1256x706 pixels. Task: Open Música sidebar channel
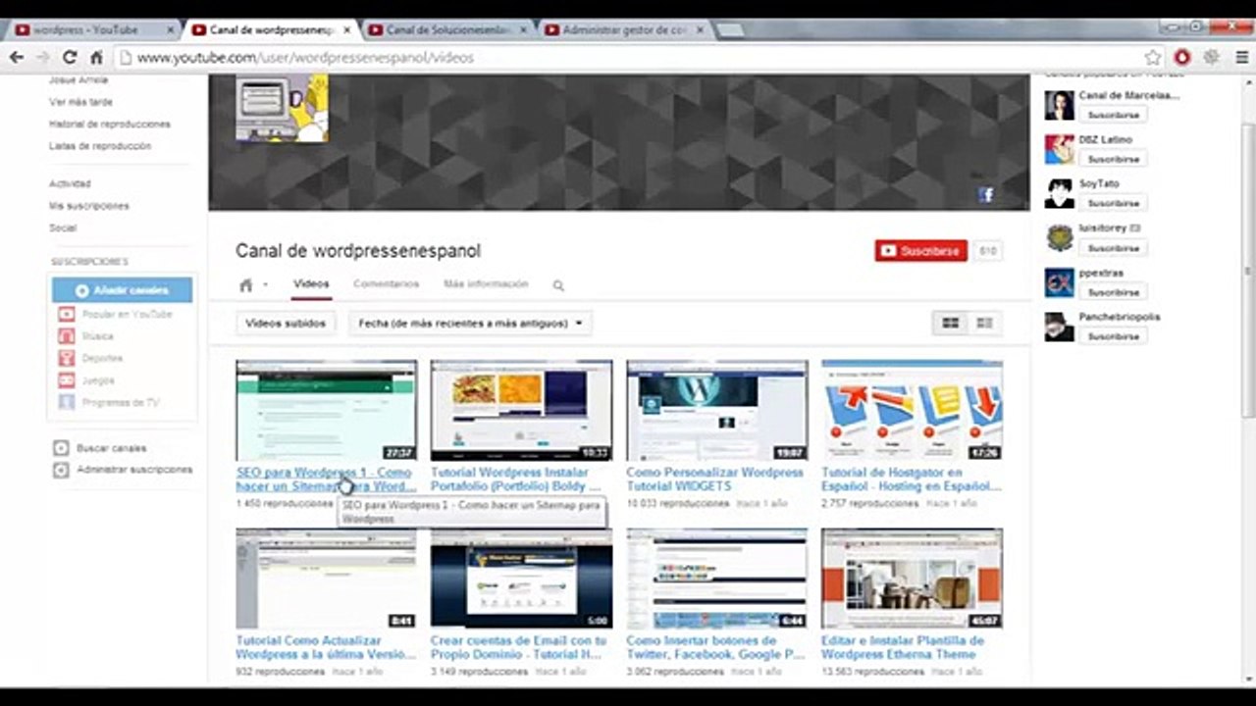[x=85, y=336]
